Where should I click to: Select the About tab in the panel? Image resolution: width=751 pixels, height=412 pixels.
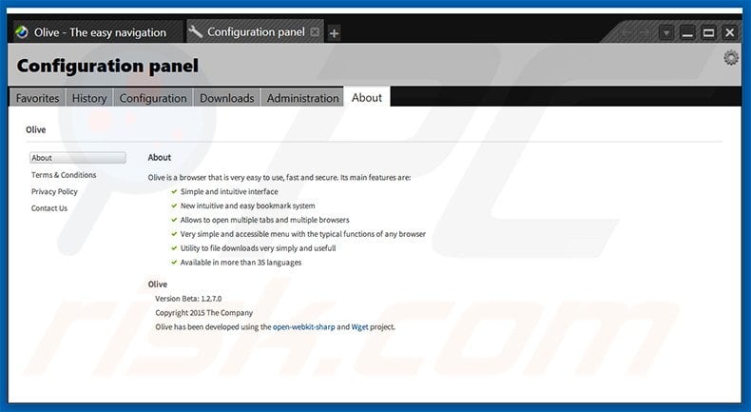pos(366,97)
